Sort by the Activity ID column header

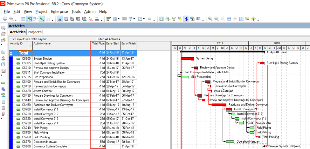(x=21, y=46)
